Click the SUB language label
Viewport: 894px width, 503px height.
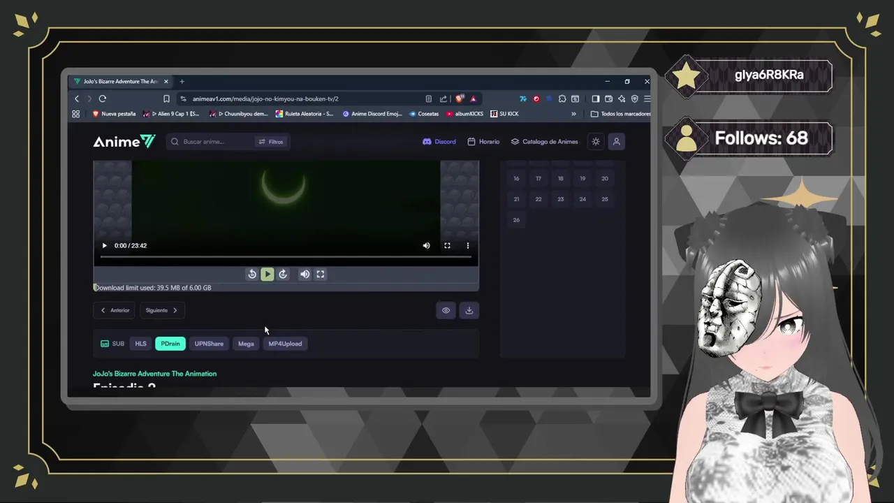[x=112, y=344]
